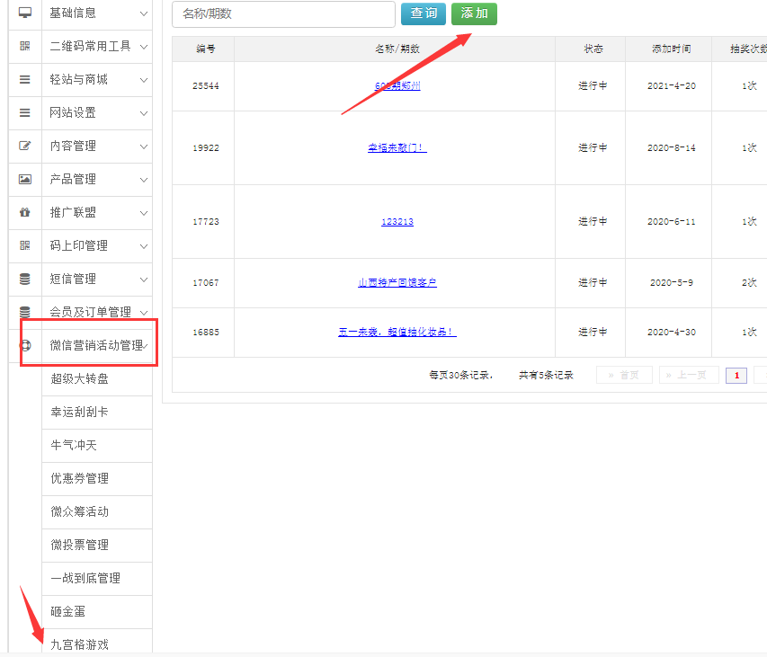Focus the 名称/期数 search input field
This screenshot has height=657, width=767.
[x=283, y=14]
